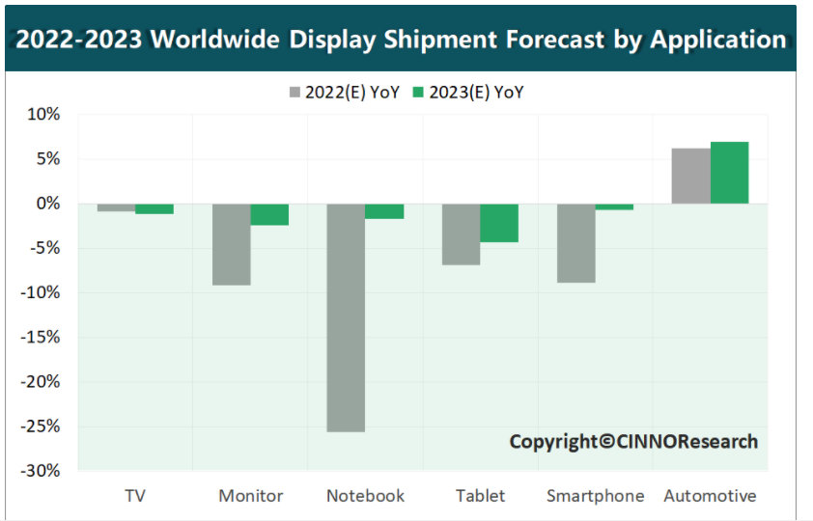Image resolution: width=813 pixels, height=521 pixels.
Task: Select the 2023(E) YoY legend label
Action: (475, 93)
